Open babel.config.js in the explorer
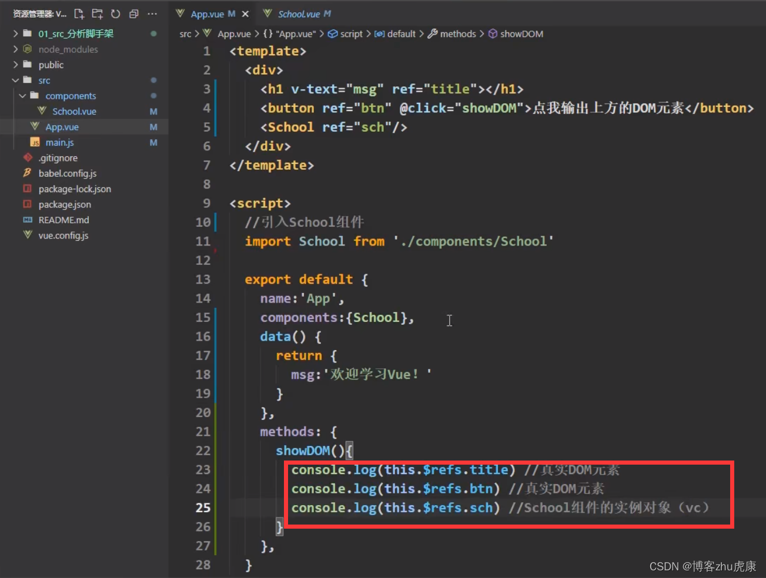The image size is (766, 578). [67, 173]
